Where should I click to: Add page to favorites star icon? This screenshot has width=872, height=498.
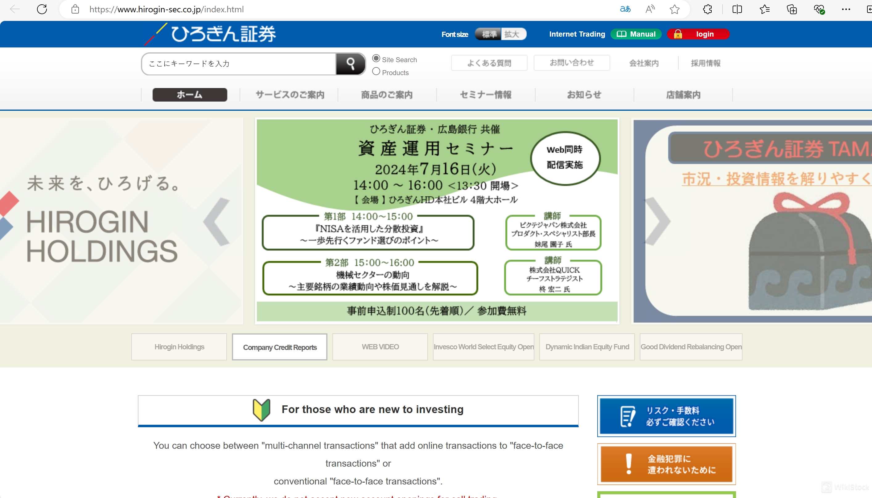coord(674,9)
